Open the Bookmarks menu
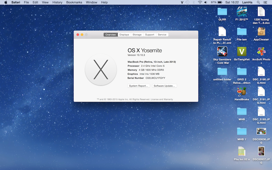This screenshot has width=272, height=170. pyautogui.click(x=74, y=2)
